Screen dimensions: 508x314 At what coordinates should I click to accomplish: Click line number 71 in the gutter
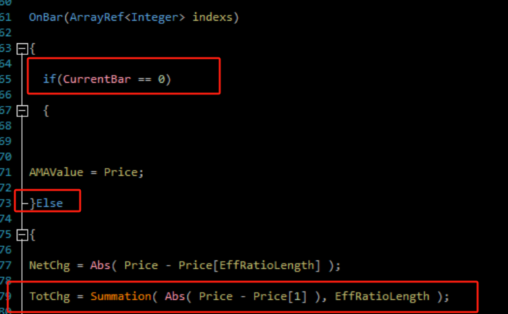coord(5,173)
